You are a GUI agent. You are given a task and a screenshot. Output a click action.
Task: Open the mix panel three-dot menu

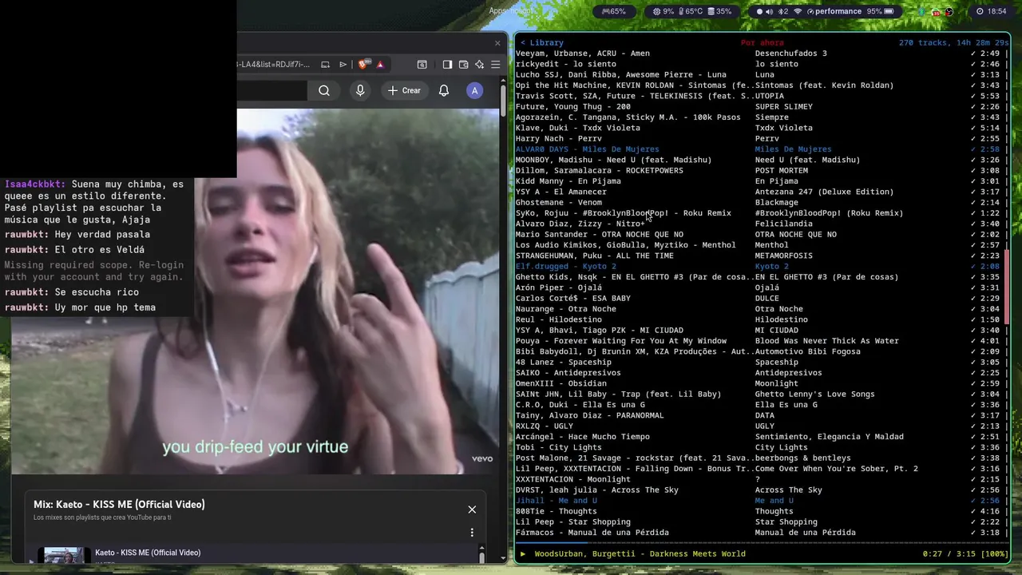click(472, 533)
